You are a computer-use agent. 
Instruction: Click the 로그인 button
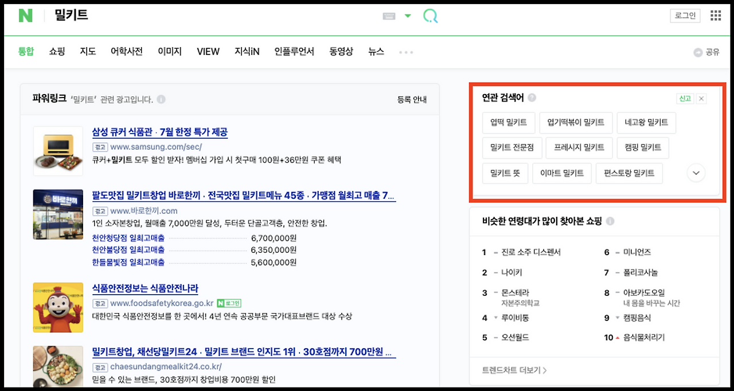coord(685,15)
